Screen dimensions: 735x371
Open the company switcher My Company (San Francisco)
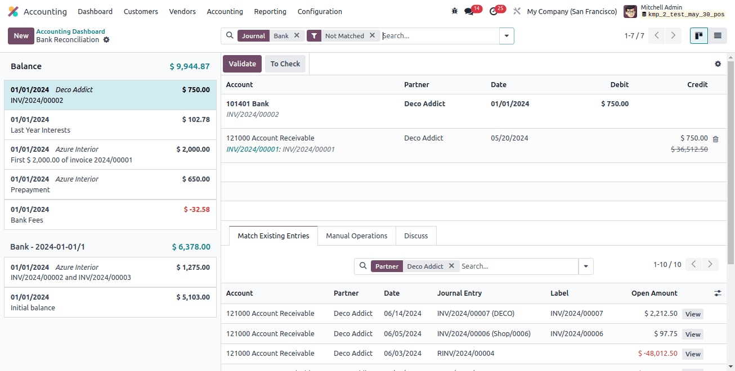(572, 11)
